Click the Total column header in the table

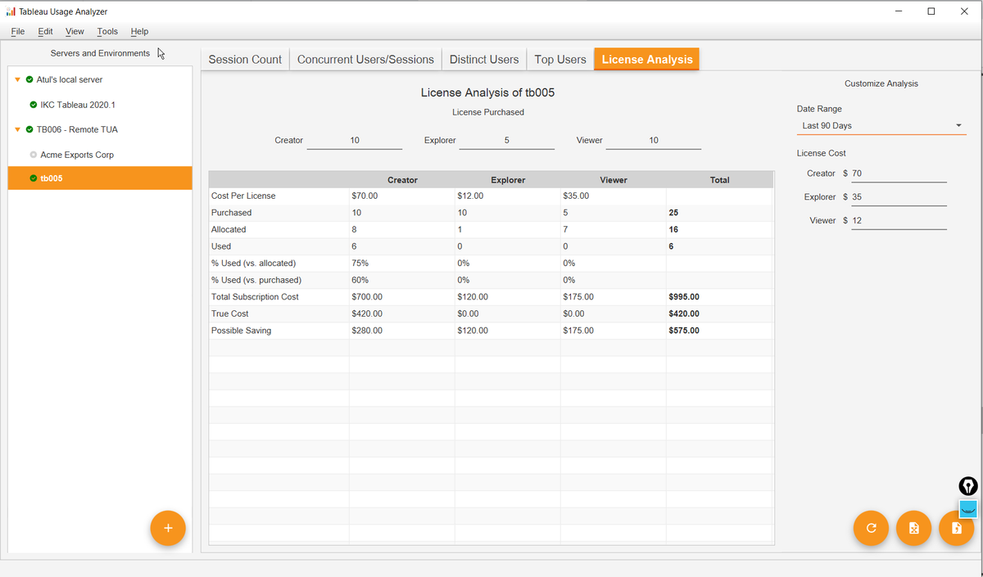720,179
